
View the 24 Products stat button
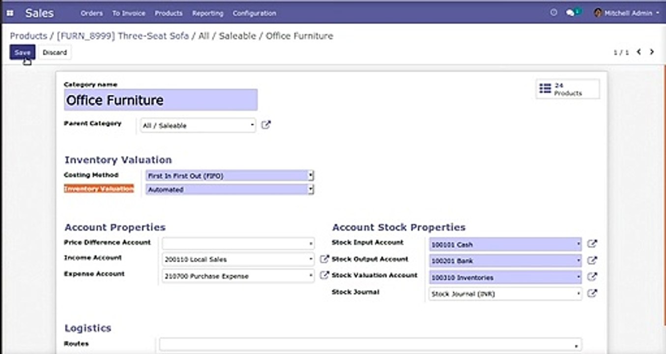568,89
